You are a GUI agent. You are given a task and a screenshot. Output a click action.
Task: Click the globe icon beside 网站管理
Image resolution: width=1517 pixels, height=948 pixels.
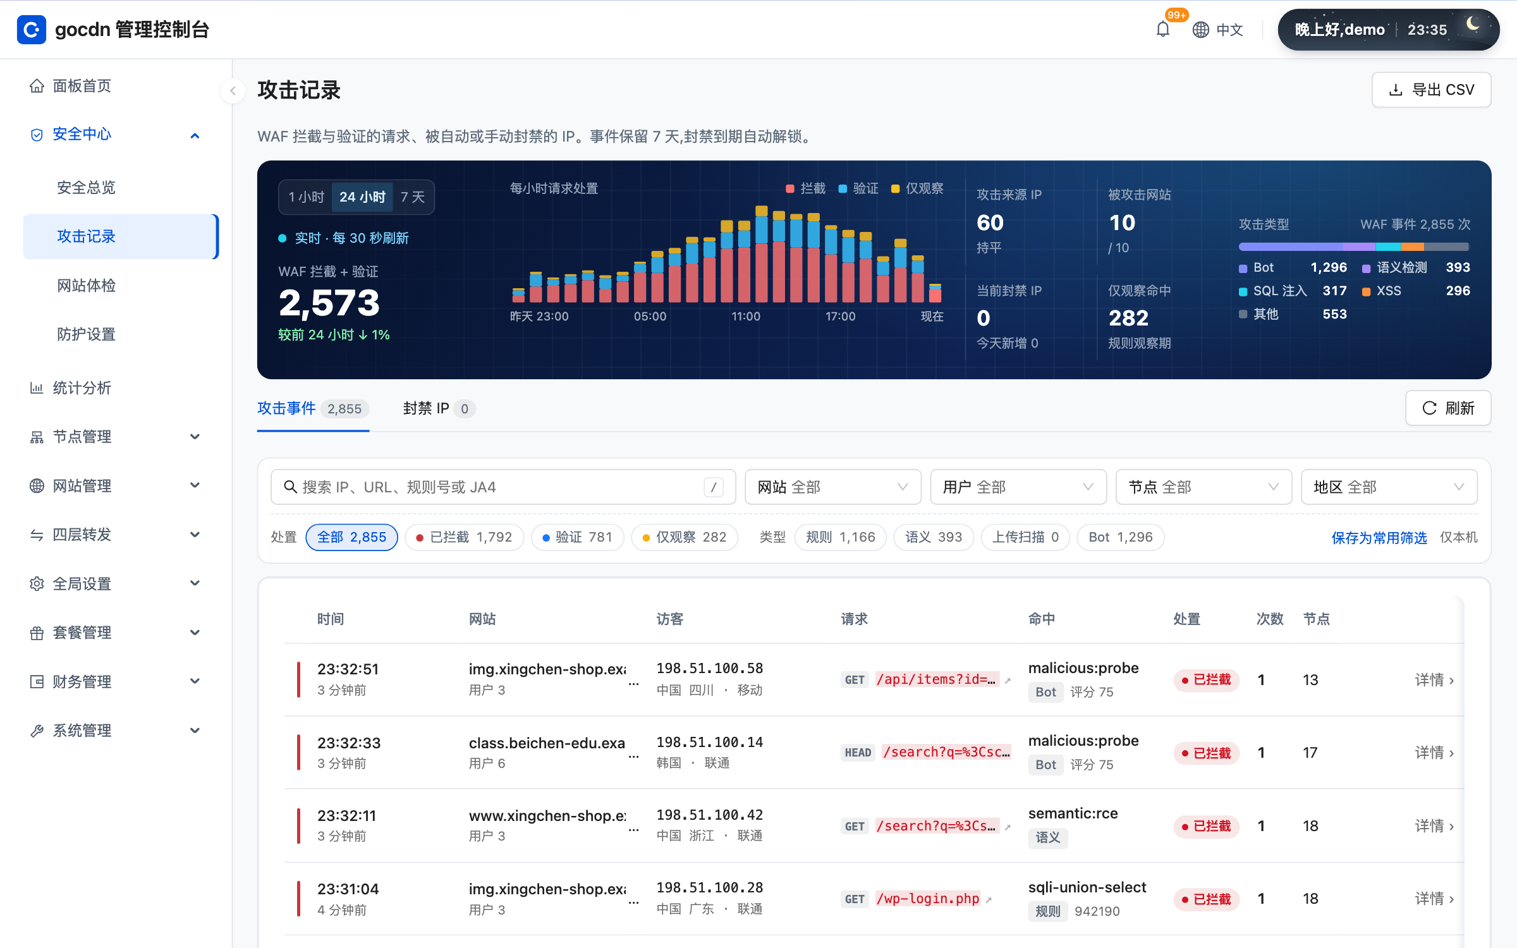point(37,485)
